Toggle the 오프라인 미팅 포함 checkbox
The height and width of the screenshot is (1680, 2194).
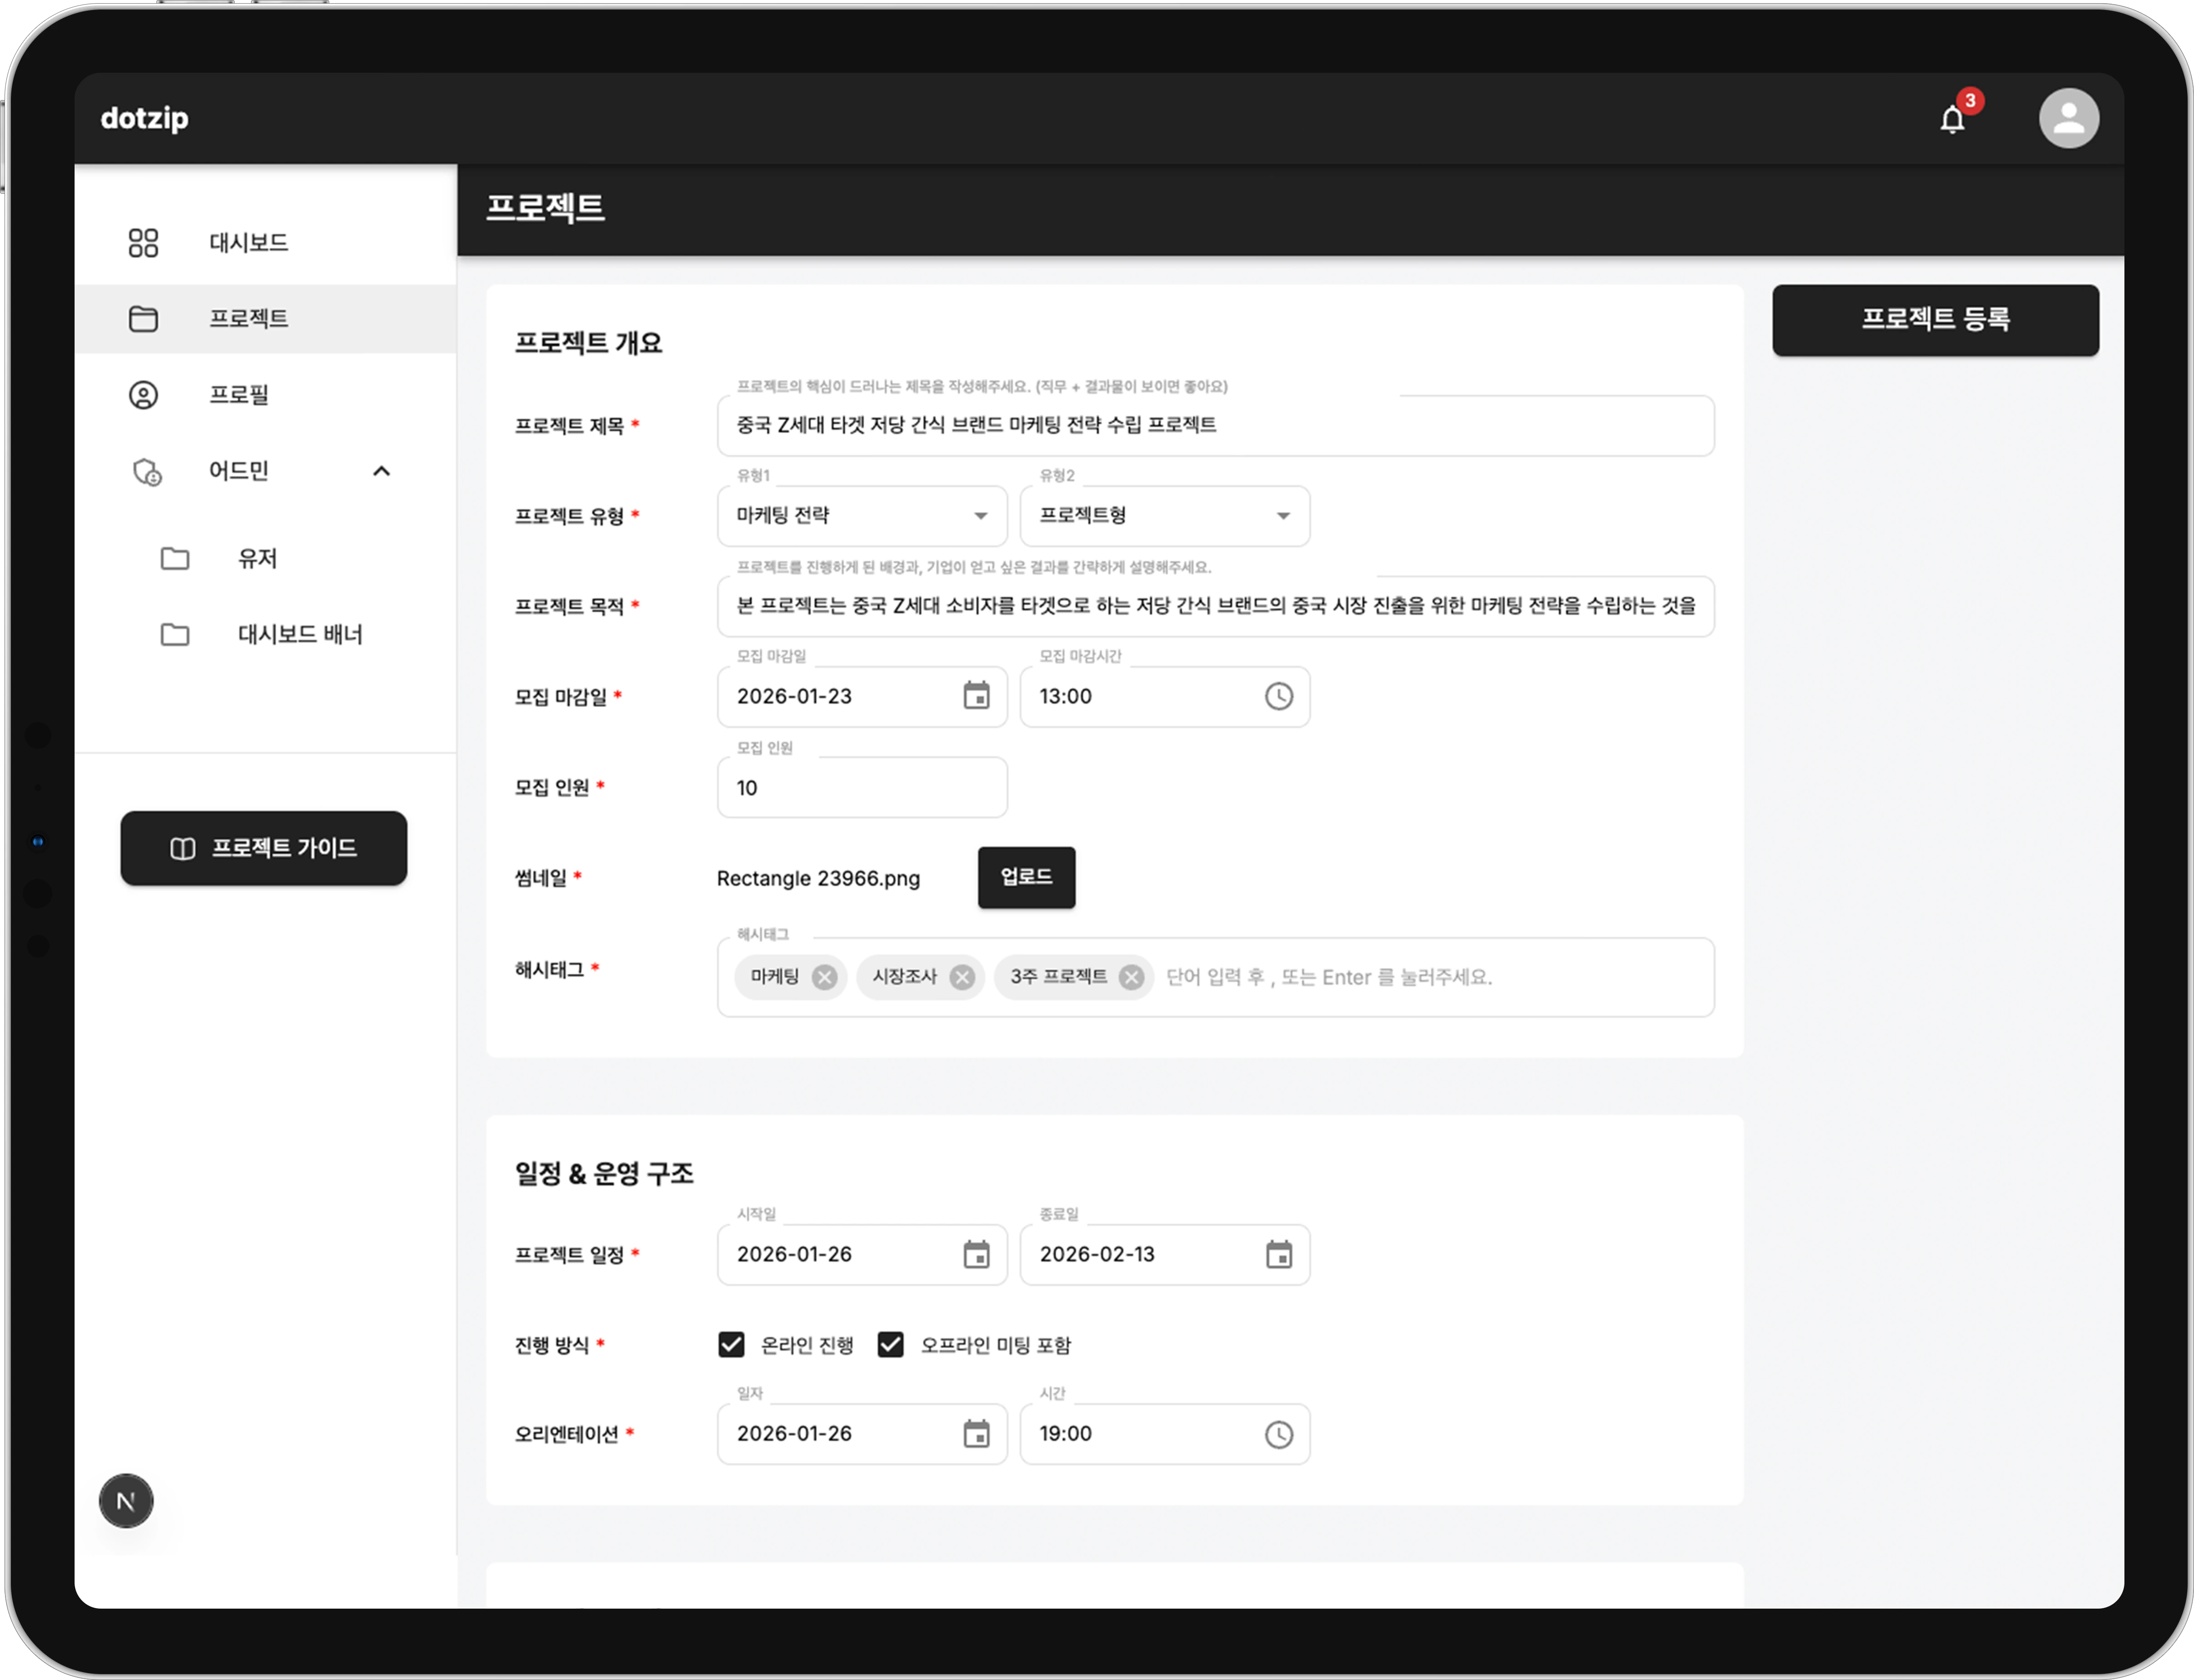point(890,1344)
